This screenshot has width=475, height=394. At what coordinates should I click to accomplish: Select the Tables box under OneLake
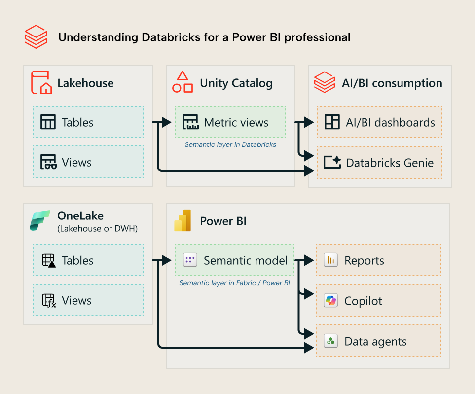pos(88,260)
